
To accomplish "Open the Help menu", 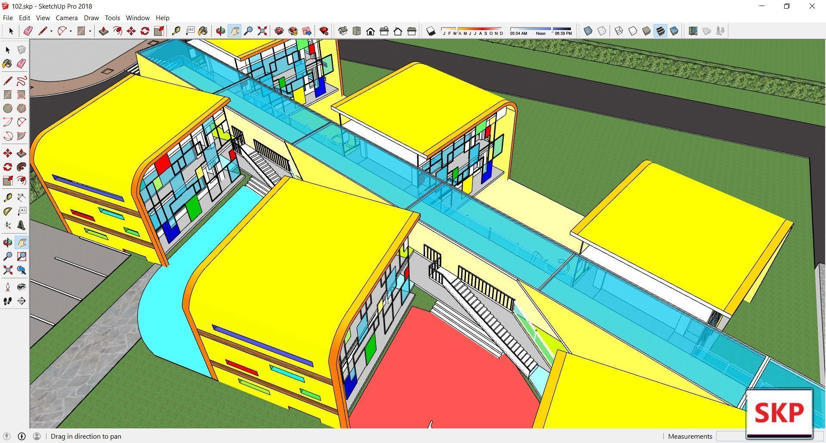I will [162, 18].
